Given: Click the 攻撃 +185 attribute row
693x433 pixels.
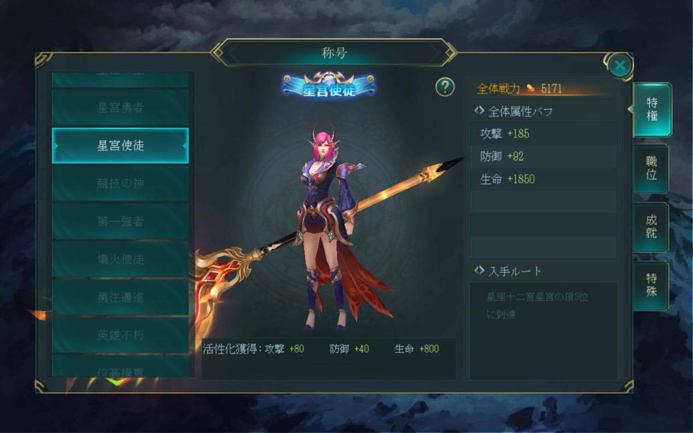Looking at the screenshot, I should tap(544, 133).
